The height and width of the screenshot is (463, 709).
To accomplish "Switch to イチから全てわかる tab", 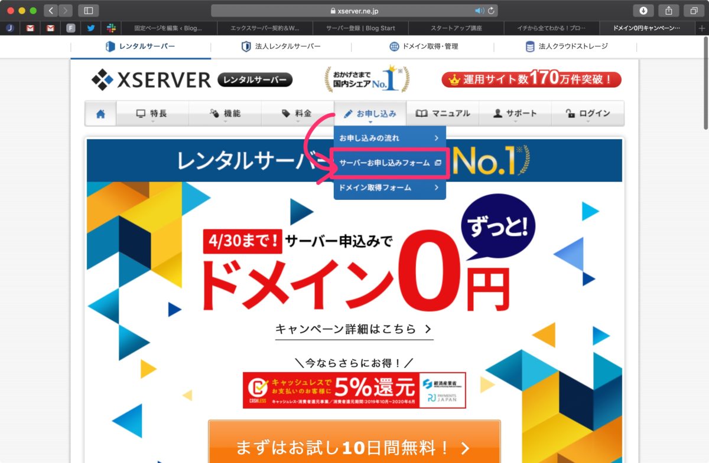I will pyautogui.click(x=551, y=28).
